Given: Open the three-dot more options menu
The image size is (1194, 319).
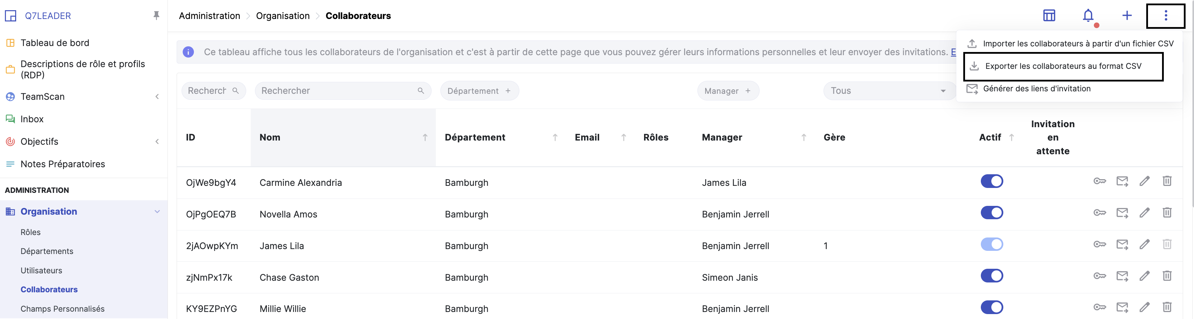Looking at the screenshot, I should pyautogui.click(x=1165, y=16).
